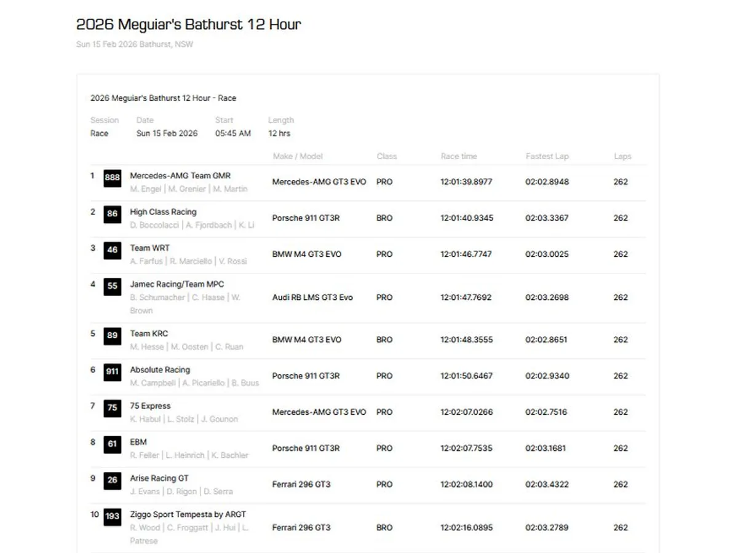Screen dimensions: 738x553
Task: Click the Make / Model column header
Action: pos(298,157)
